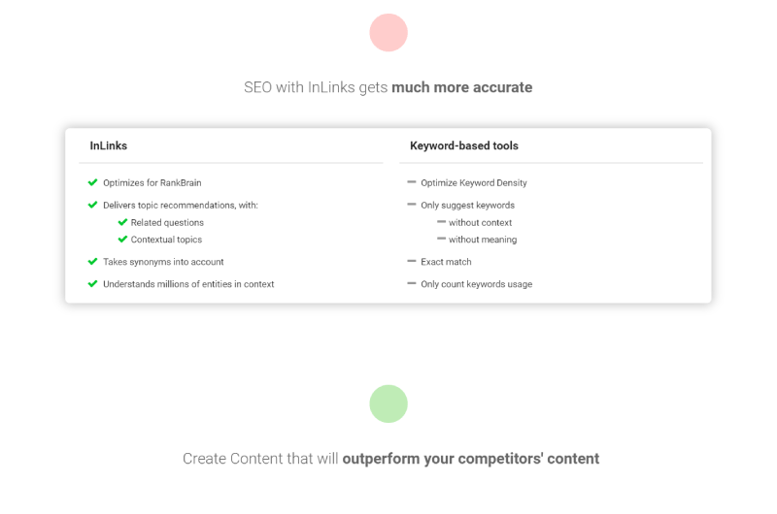This screenshot has height=514, width=777.
Task: Click the SEO with InLinks heading
Action: point(388,87)
